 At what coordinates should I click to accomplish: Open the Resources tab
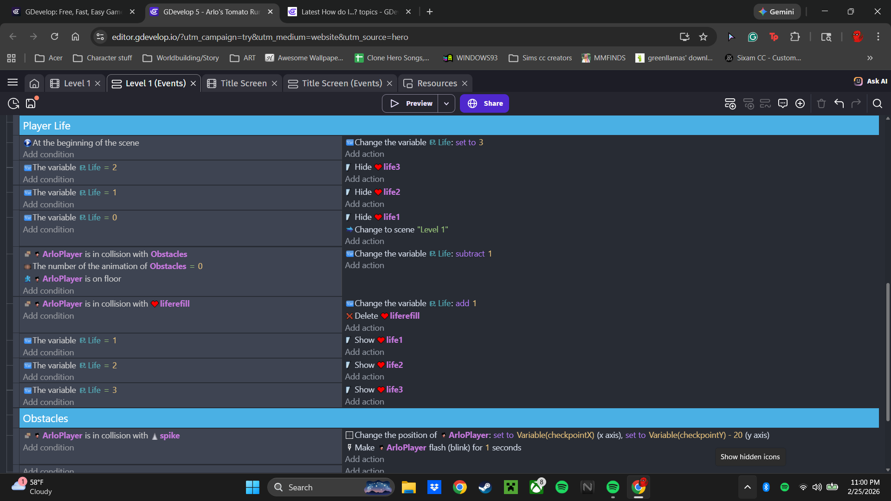point(437,83)
